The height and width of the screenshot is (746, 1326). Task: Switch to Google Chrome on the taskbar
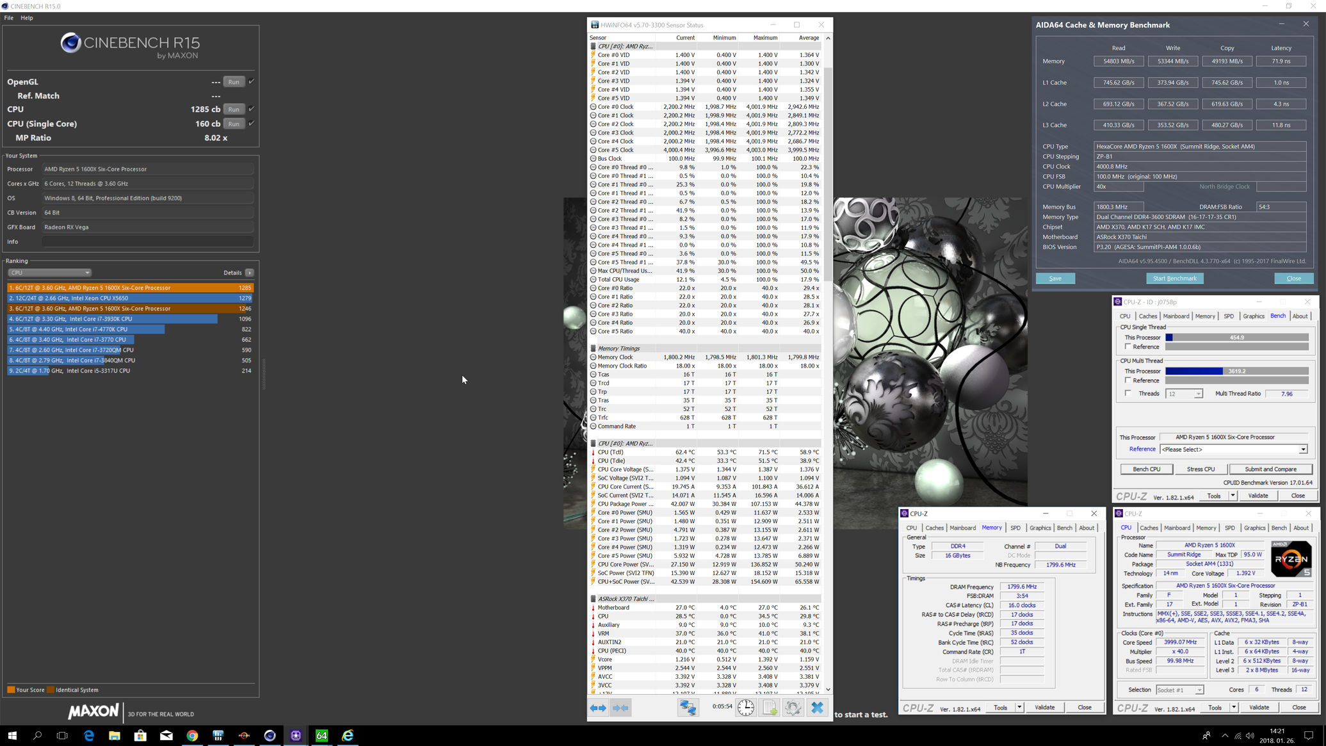[192, 736]
